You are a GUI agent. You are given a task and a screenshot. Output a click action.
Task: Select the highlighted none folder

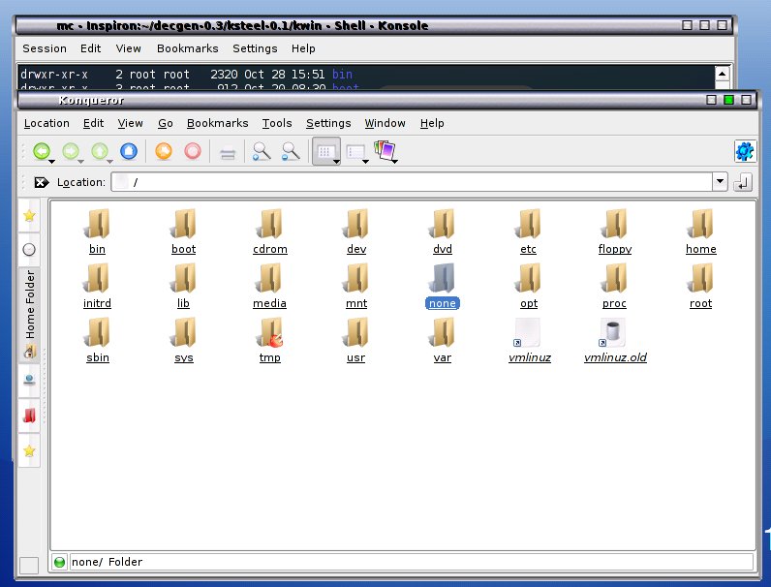click(x=442, y=286)
